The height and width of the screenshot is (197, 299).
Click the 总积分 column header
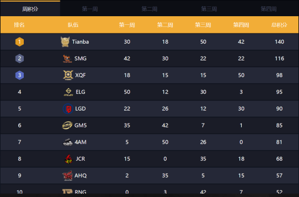tap(279, 25)
